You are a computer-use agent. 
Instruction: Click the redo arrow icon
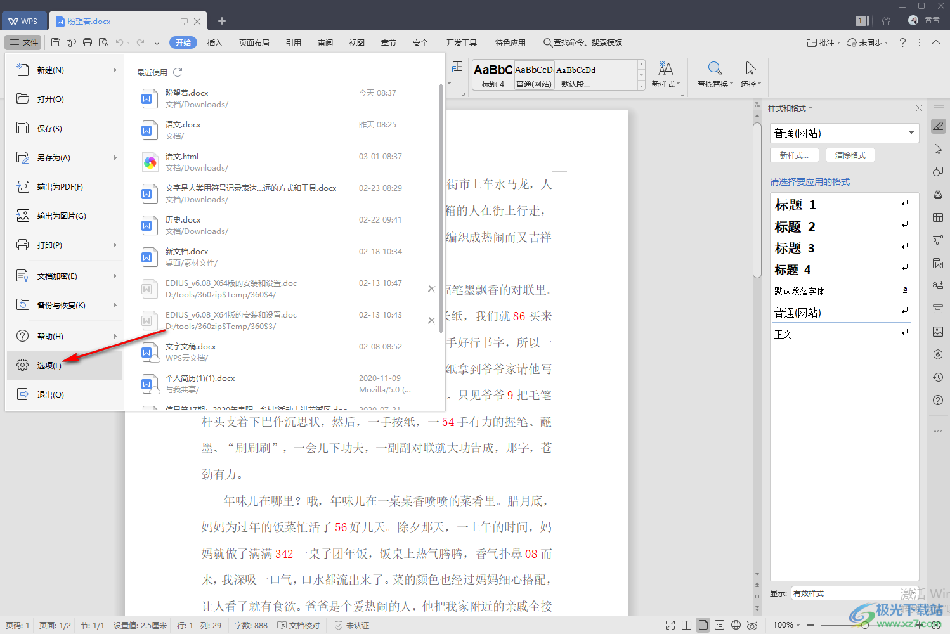tap(140, 42)
